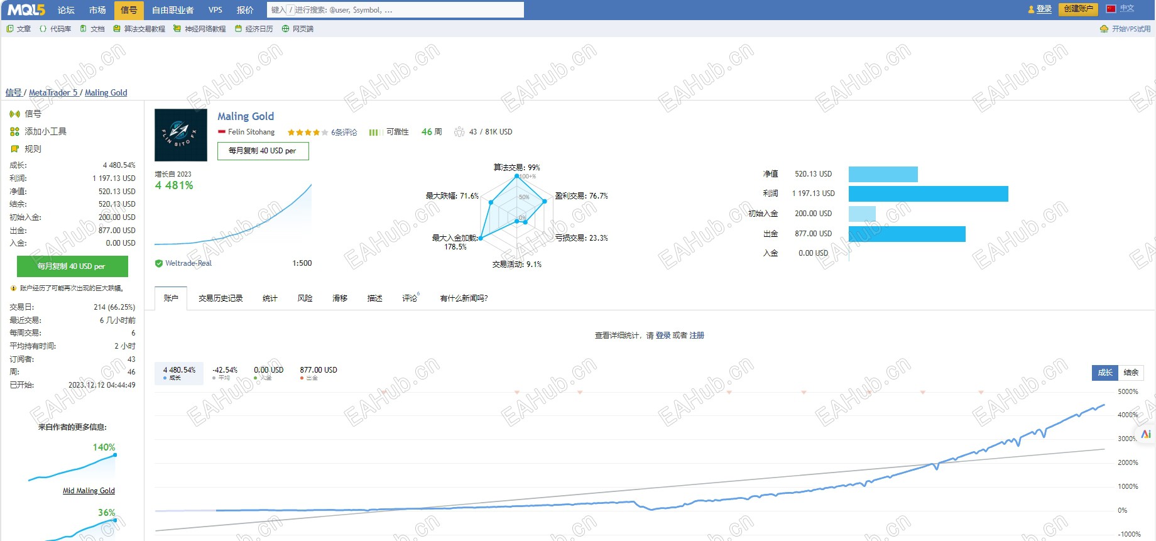Click the Weltrade-Real verified shield icon
This screenshot has width=1156, height=541.
coord(159,263)
